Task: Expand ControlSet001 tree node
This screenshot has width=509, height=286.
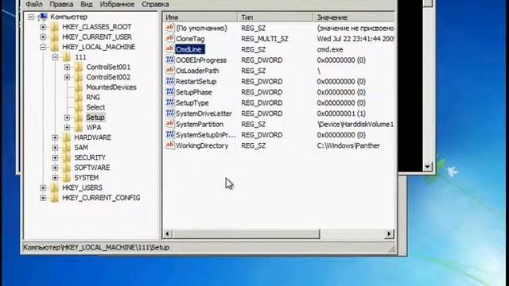Action: pyautogui.click(x=67, y=67)
